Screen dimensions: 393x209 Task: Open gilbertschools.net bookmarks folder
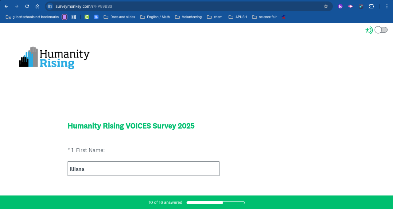click(x=32, y=17)
